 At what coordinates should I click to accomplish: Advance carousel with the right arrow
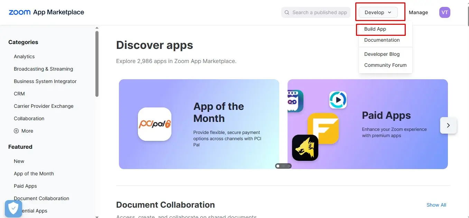click(x=448, y=125)
